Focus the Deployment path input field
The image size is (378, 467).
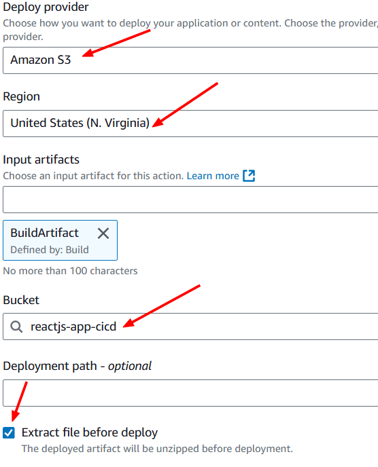[x=190, y=393]
